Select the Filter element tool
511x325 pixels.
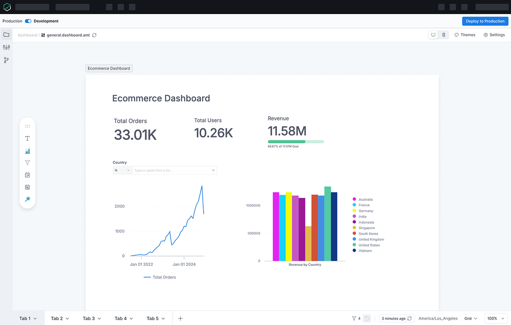(27, 163)
